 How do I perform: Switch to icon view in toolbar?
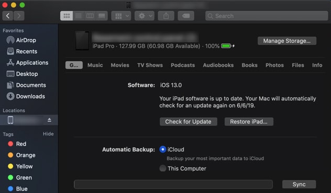pyautogui.click(x=67, y=16)
